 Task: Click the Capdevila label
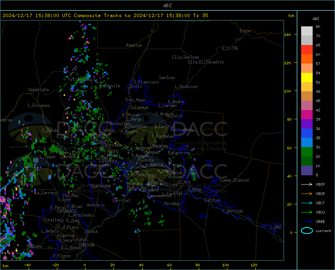click(x=110, y=86)
